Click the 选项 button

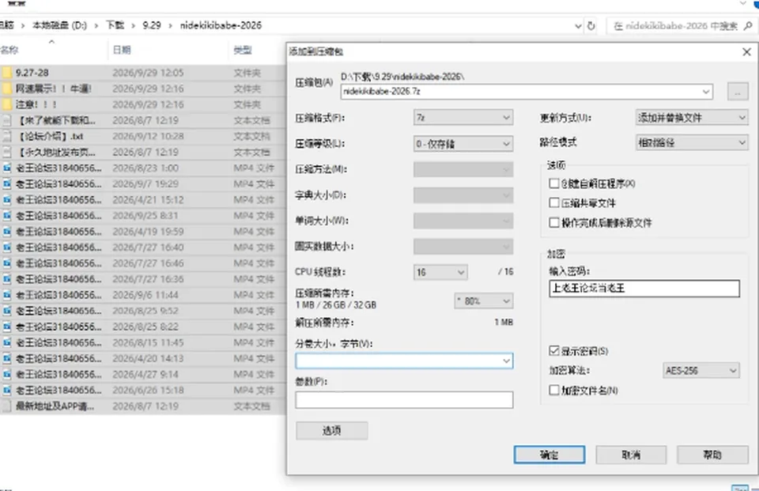pyautogui.click(x=332, y=430)
